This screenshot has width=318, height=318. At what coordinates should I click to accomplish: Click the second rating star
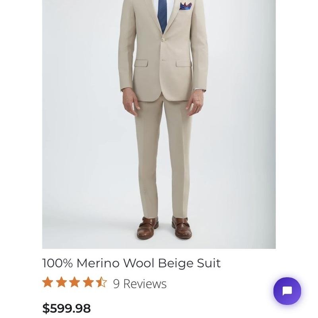[x=61, y=282]
